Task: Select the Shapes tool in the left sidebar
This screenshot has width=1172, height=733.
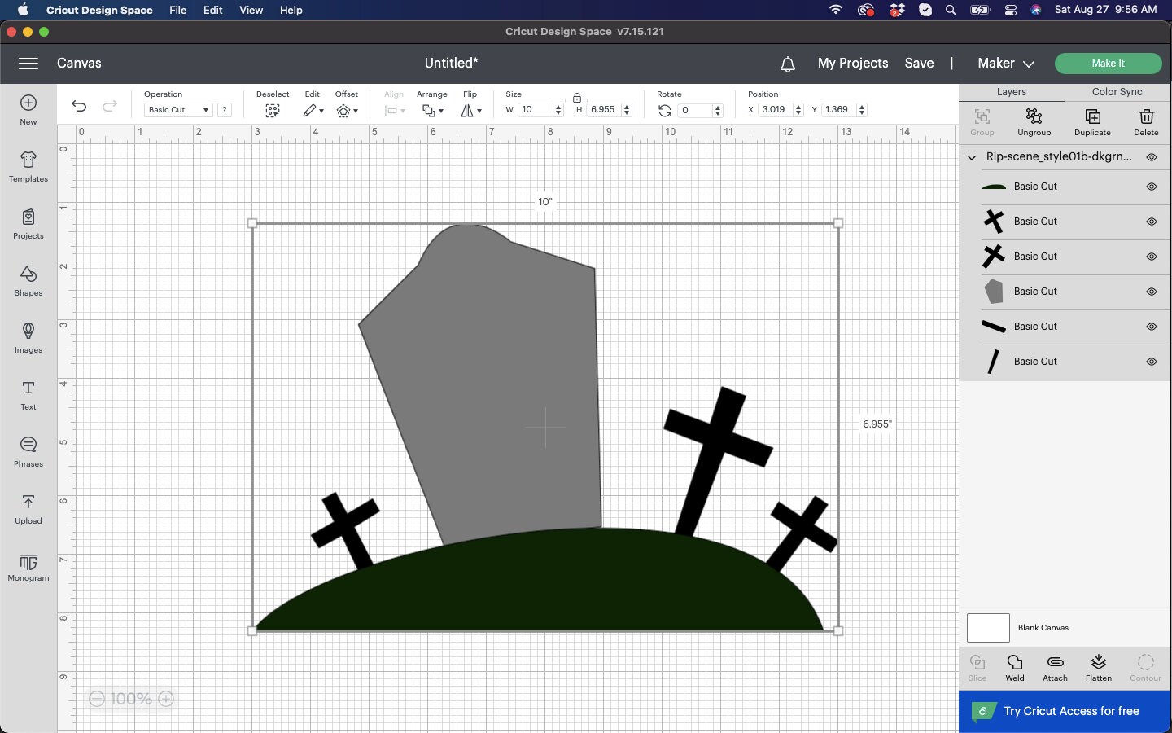Action: click(28, 281)
